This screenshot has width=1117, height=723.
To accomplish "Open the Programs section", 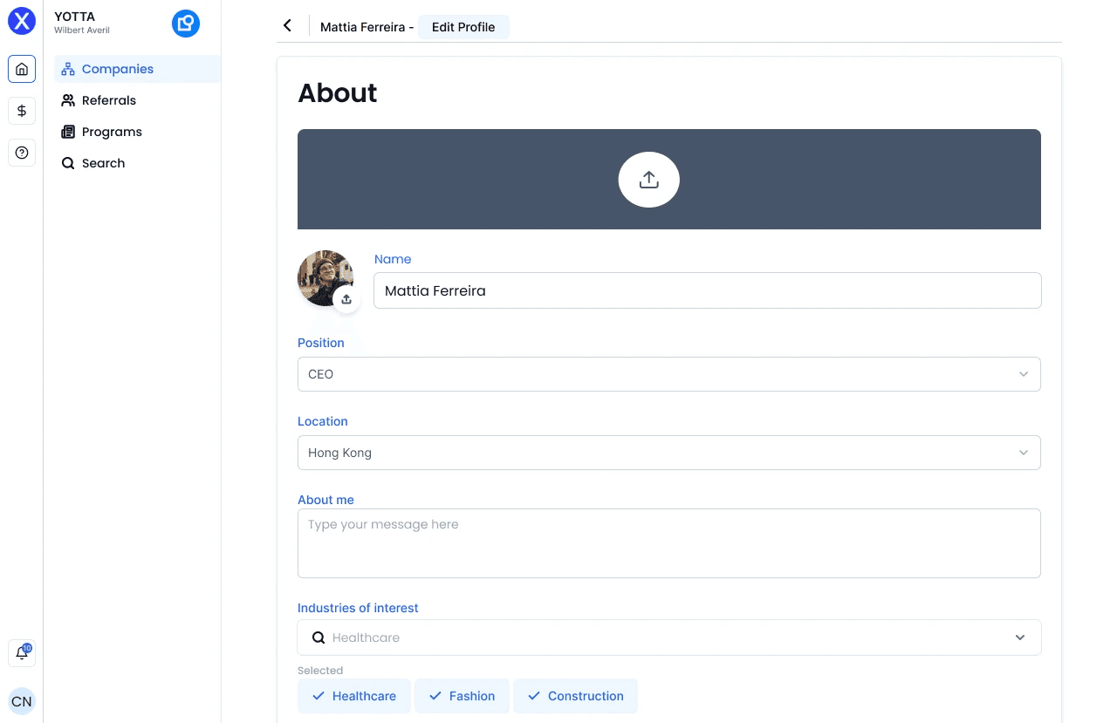I will (112, 132).
